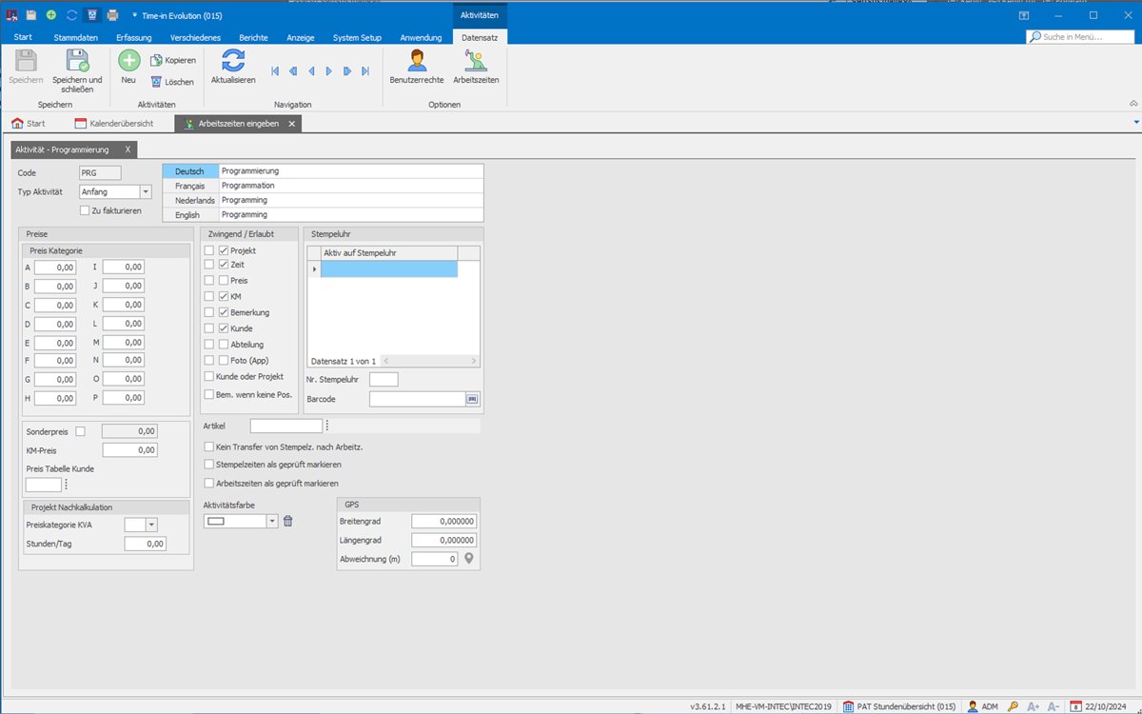Click the Löschen trash icon in ribbon
Viewport: 1142px width, 714px height.
click(157, 83)
